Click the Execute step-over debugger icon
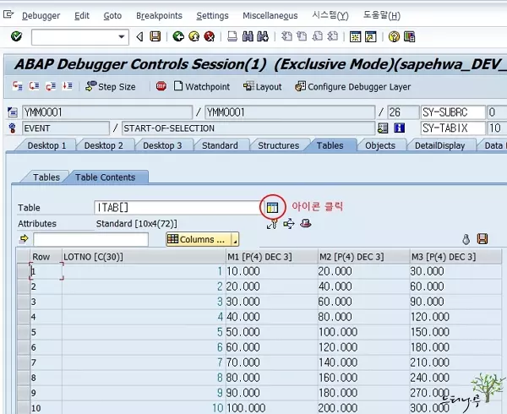Screen dimensions: 507x414 [x=34, y=86]
